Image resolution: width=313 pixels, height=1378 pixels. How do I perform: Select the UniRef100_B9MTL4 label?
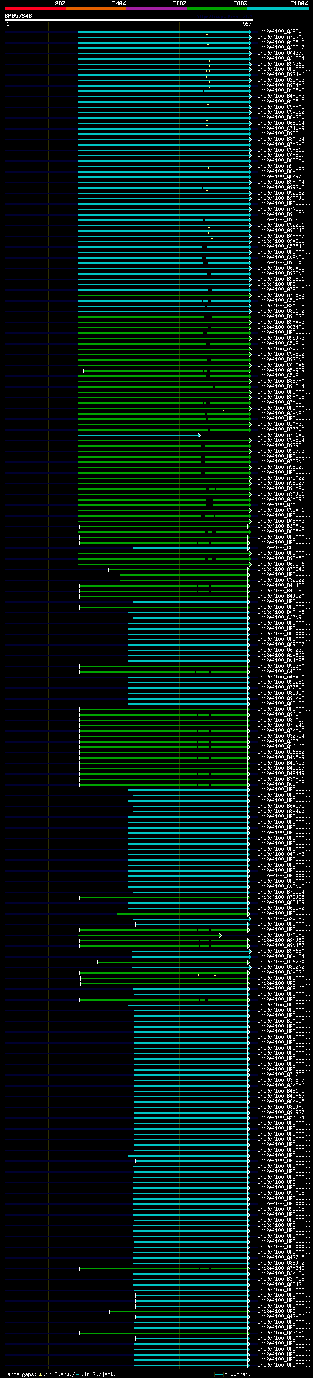point(280,386)
